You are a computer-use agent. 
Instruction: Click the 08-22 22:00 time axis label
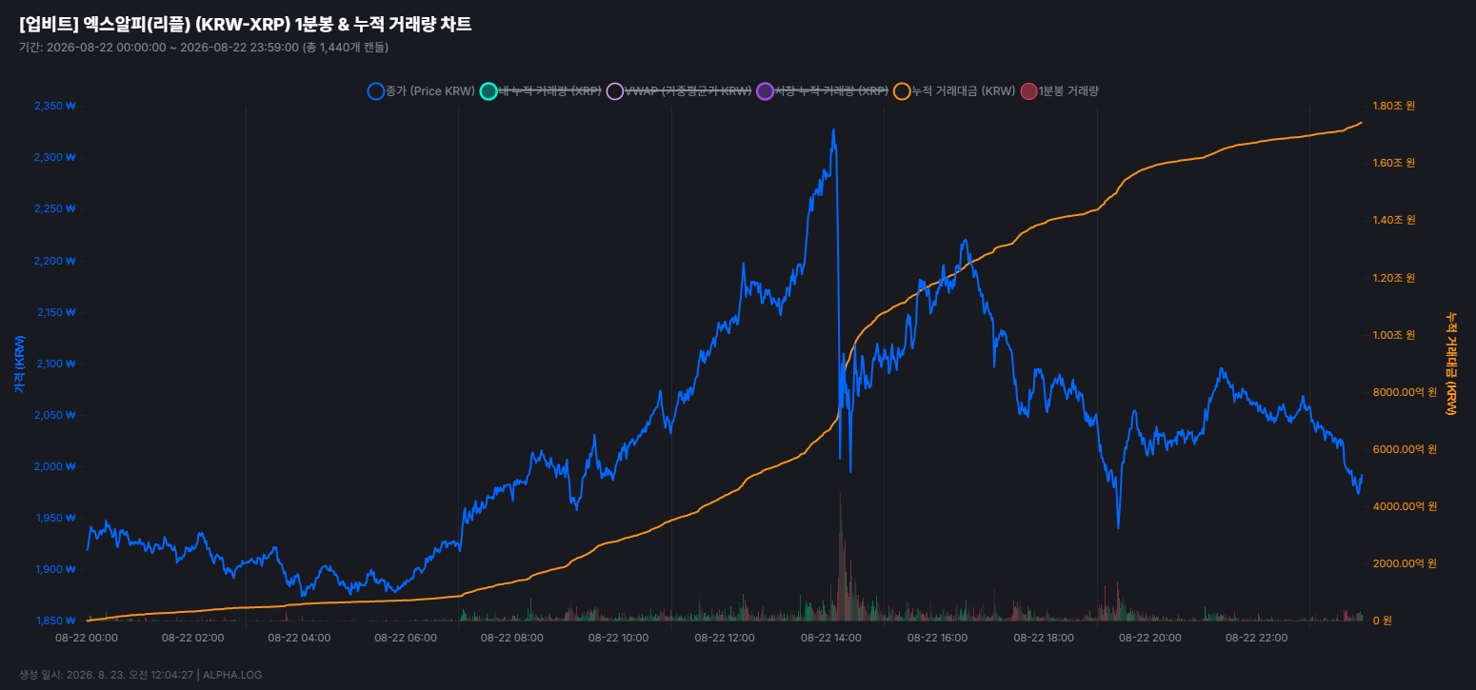click(1256, 638)
